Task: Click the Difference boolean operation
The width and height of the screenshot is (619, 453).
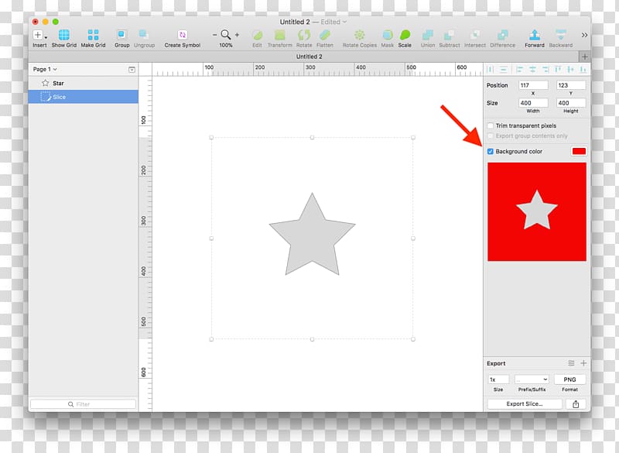Action: coord(502,35)
